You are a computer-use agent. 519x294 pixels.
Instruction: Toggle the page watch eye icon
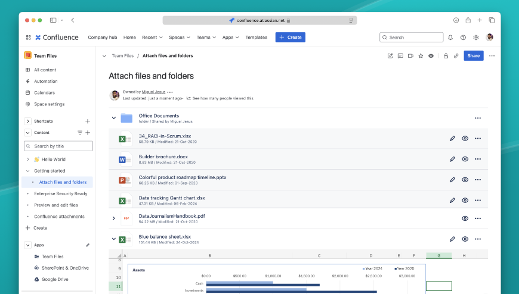point(431,56)
